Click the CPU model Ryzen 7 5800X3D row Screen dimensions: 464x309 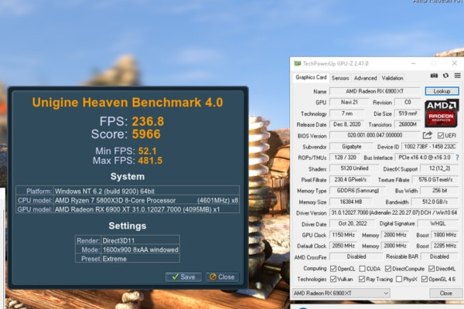(x=128, y=200)
